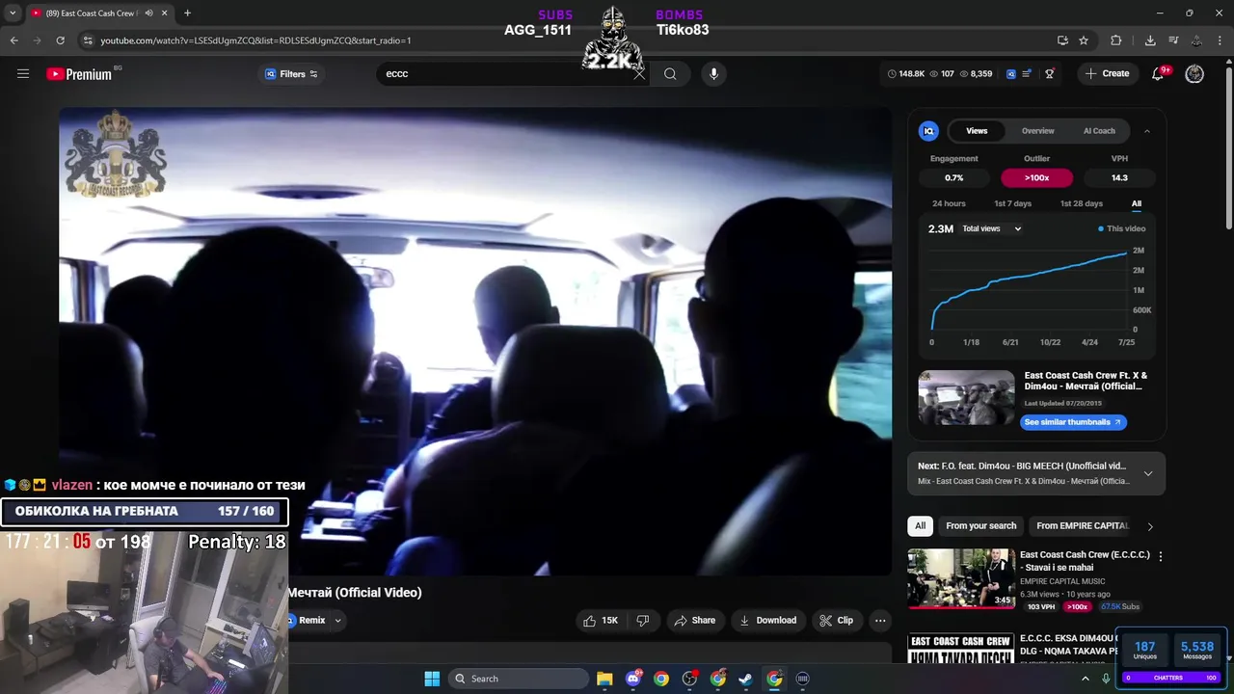Screen dimensions: 1234x694
Task: Show hidden system tray icons chevron
Action: 1085,679
